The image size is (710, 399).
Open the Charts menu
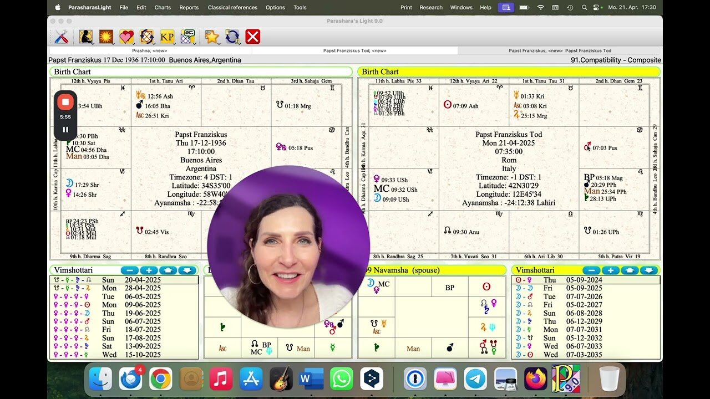click(x=163, y=7)
